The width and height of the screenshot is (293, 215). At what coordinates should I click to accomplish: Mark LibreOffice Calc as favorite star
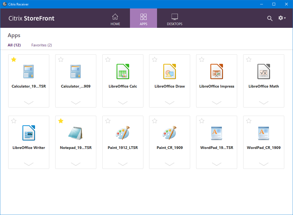108,59
